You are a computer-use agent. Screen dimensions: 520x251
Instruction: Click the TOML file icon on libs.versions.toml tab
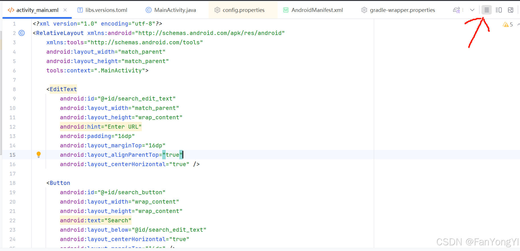tap(80, 10)
